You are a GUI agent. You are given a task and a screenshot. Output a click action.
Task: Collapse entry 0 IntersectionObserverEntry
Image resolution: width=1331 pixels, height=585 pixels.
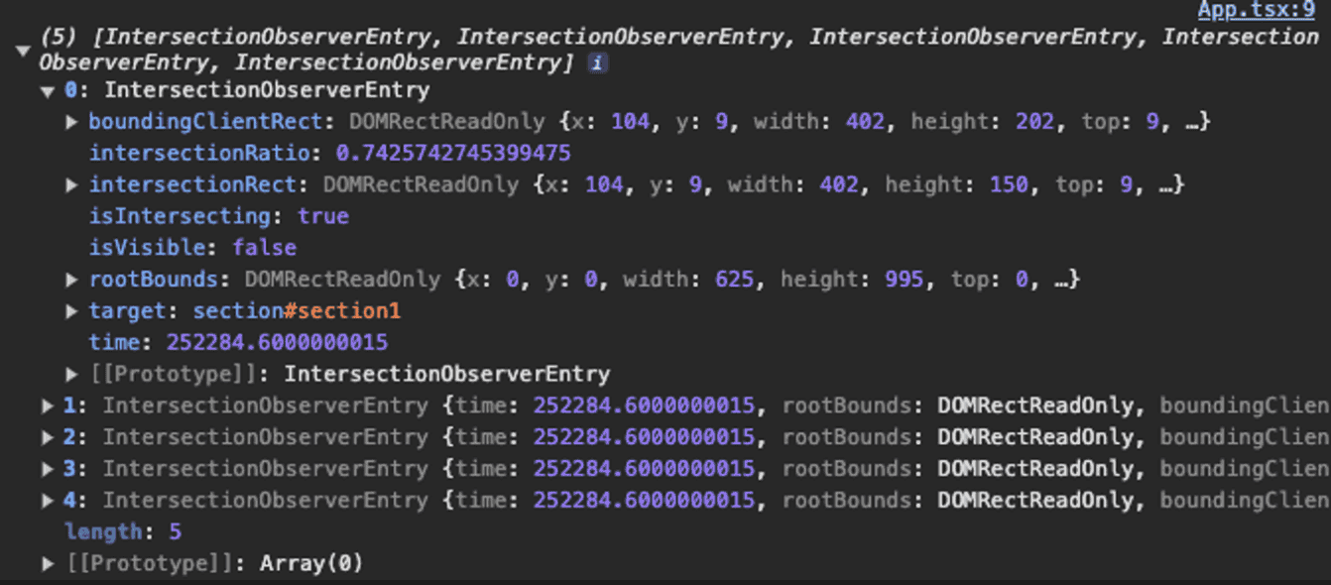coord(46,91)
